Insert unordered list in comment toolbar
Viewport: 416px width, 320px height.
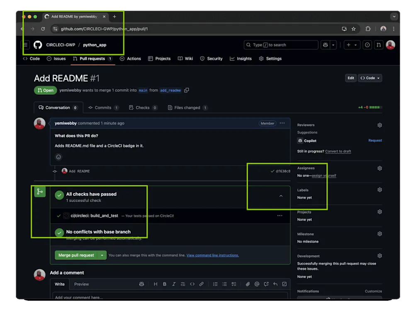224,284
